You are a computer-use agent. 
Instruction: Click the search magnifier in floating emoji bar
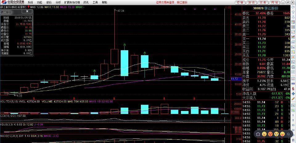click(289, 134)
